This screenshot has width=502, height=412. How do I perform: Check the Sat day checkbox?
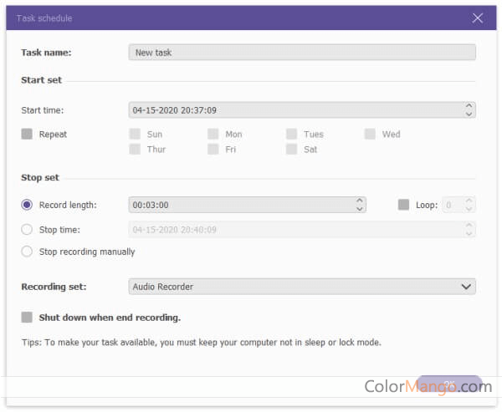click(x=292, y=150)
